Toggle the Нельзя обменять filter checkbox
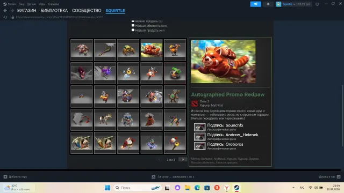The width and height of the screenshot is (344, 193). [x=133, y=25]
